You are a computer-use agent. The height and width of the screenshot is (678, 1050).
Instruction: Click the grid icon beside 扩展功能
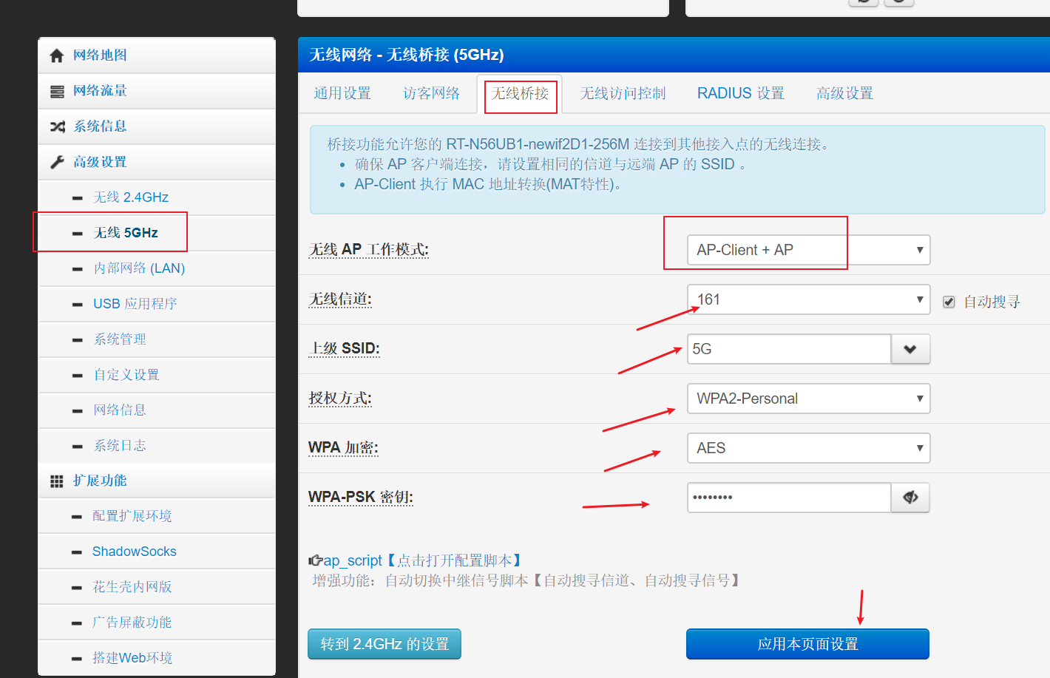pos(57,481)
